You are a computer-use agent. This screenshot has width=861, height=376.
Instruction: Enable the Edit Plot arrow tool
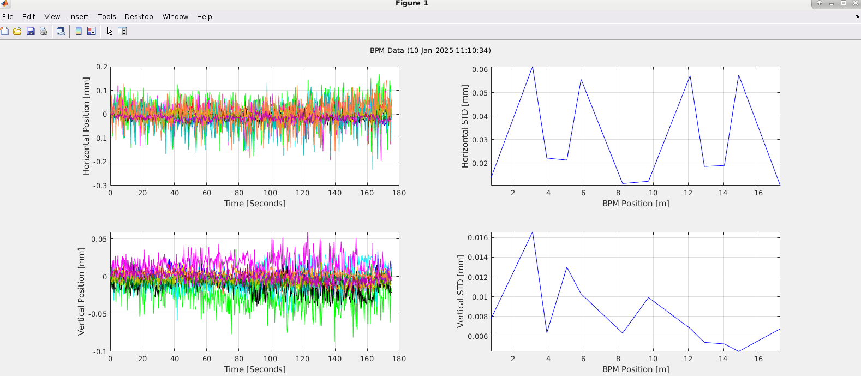click(110, 31)
